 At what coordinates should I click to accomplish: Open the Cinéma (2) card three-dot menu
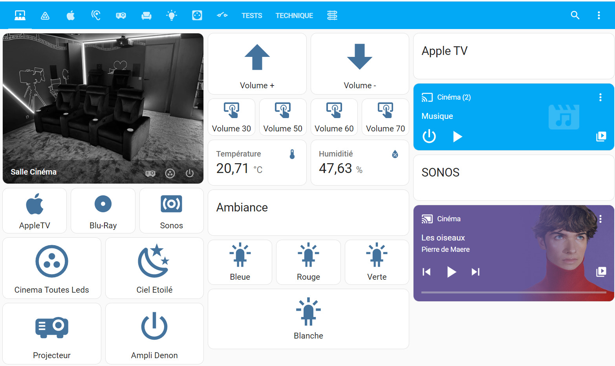point(600,97)
